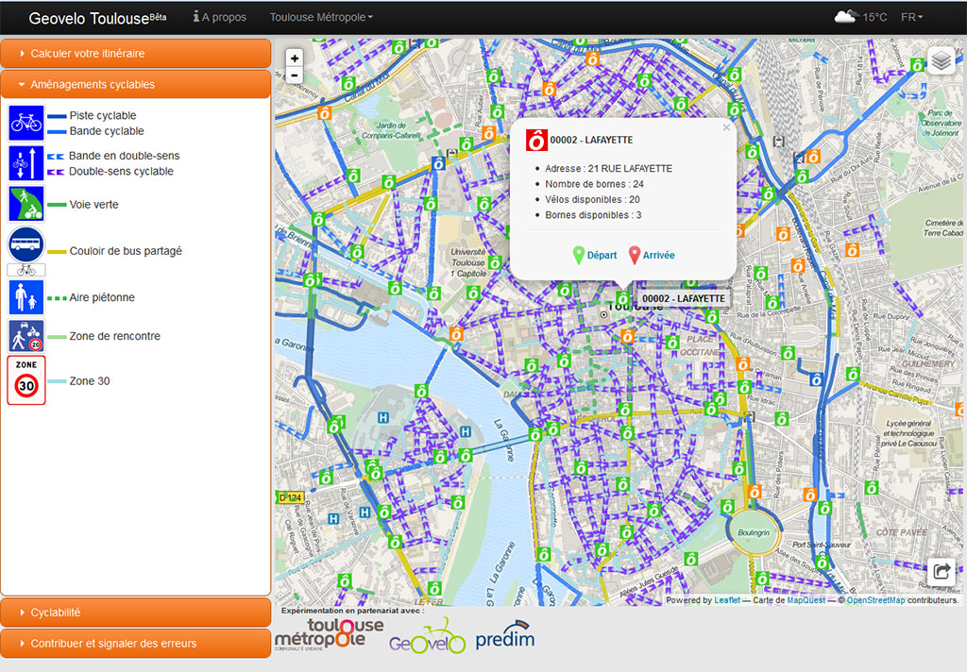Click the predim partner logo
967x672 pixels.
(x=505, y=635)
